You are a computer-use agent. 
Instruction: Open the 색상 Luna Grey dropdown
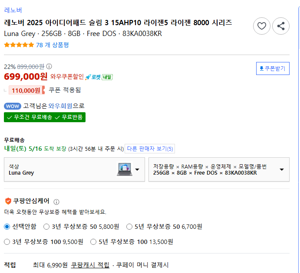(74, 169)
